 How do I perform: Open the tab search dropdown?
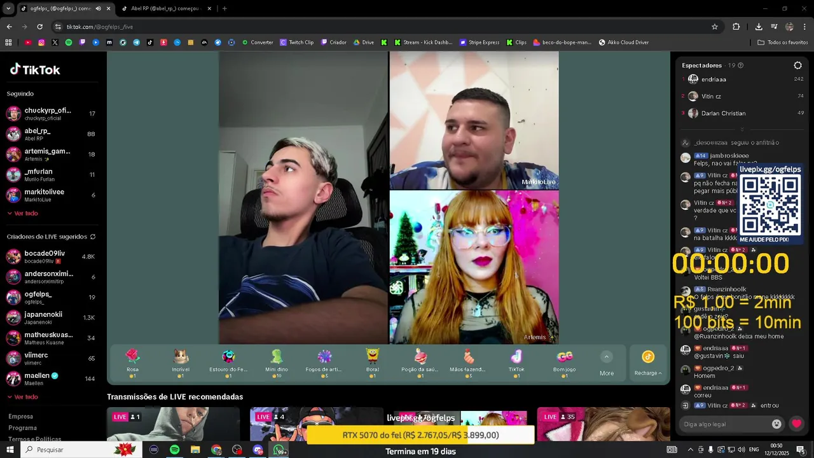pyautogui.click(x=8, y=8)
